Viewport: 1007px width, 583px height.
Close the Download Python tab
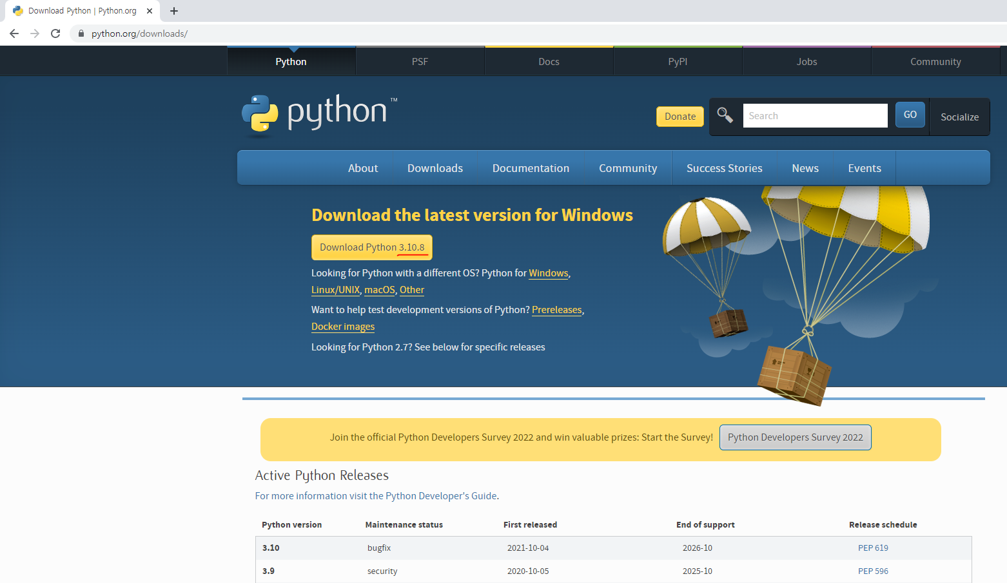pos(150,11)
